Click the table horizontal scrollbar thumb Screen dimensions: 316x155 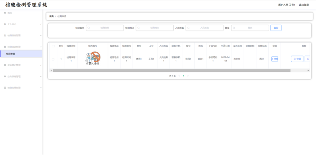tap(172, 71)
